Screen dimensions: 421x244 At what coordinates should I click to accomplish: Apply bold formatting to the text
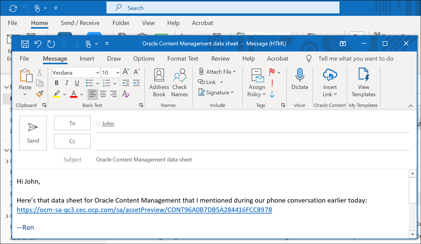pos(56,83)
